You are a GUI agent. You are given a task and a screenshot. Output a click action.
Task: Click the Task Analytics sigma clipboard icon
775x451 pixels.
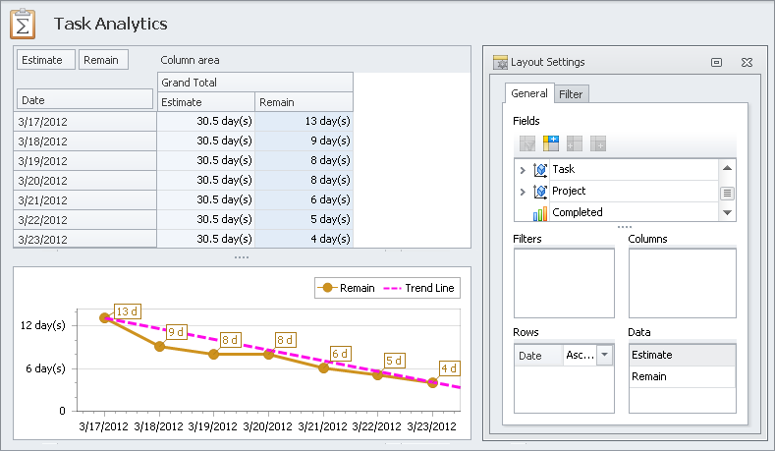pyautogui.click(x=24, y=23)
